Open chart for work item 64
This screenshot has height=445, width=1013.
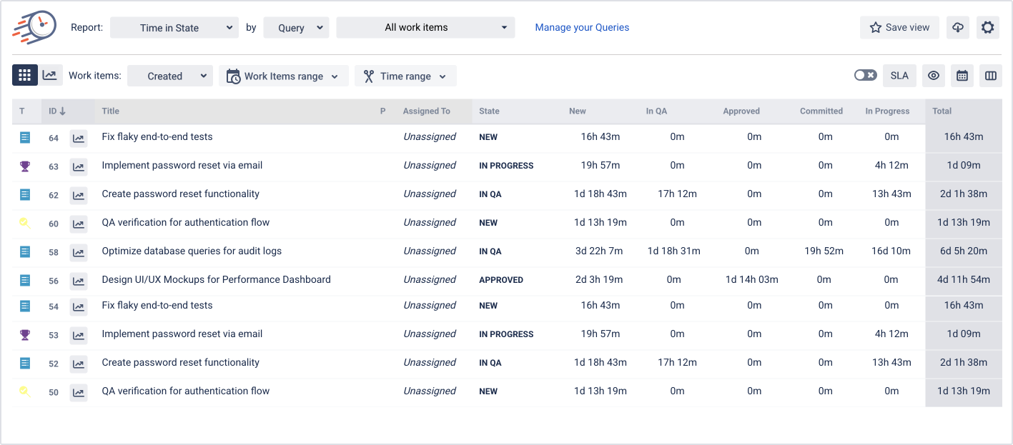pyautogui.click(x=79, y=139)
